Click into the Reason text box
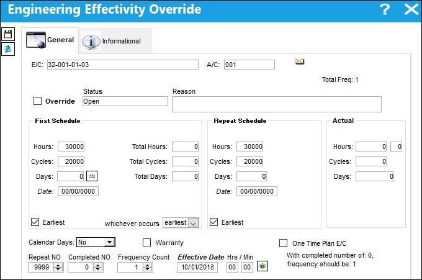Screen dimensions: 422x280 (277, 104)
